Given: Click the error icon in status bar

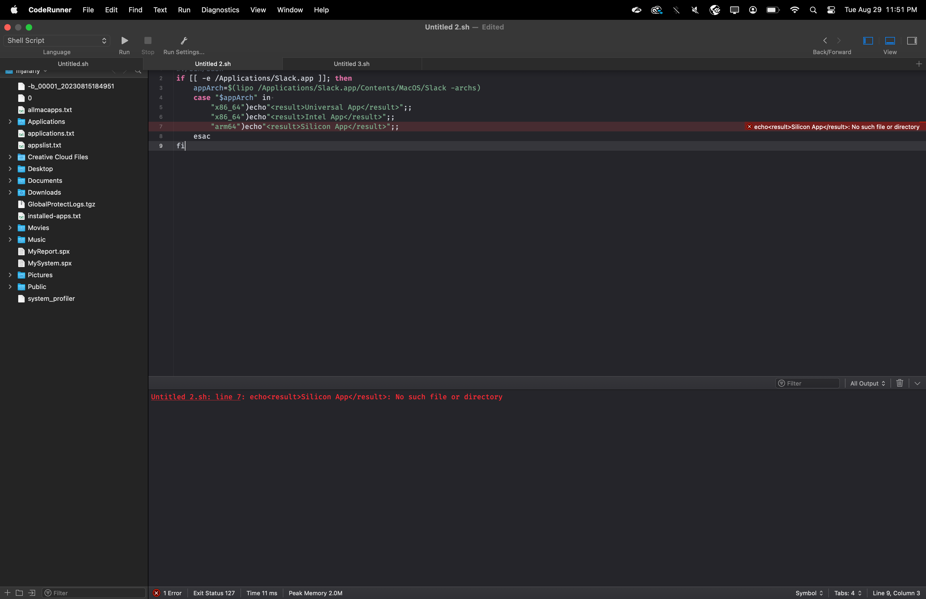Looking at the screenshot, I should [156, 593].
